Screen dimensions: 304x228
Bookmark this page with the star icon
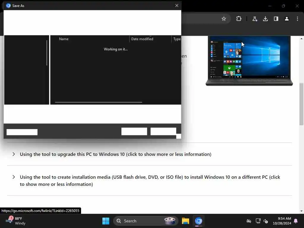224,19
